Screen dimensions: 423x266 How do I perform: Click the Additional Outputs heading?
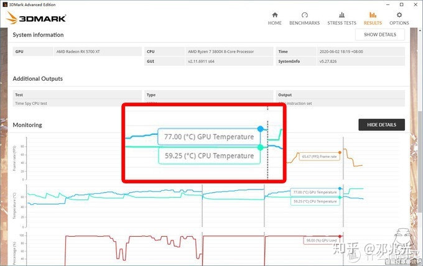tap(38, 79)
